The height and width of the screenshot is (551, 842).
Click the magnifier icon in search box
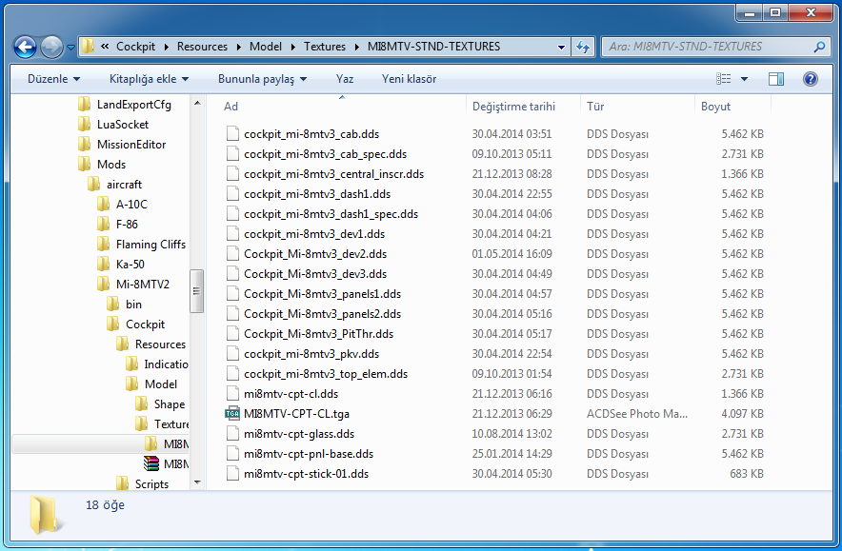click(x=819, y=47)
